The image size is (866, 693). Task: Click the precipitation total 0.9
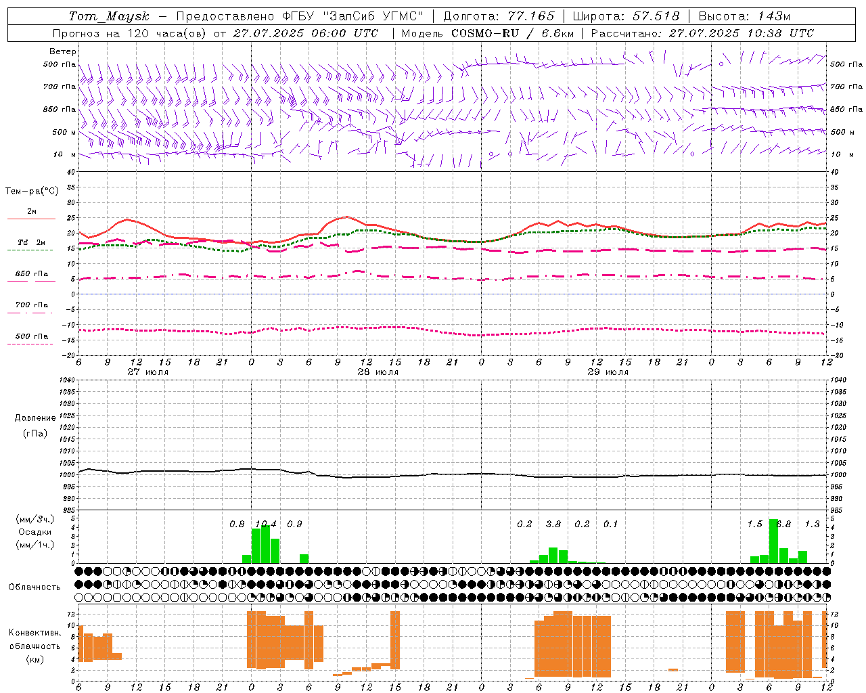point(294,524)
